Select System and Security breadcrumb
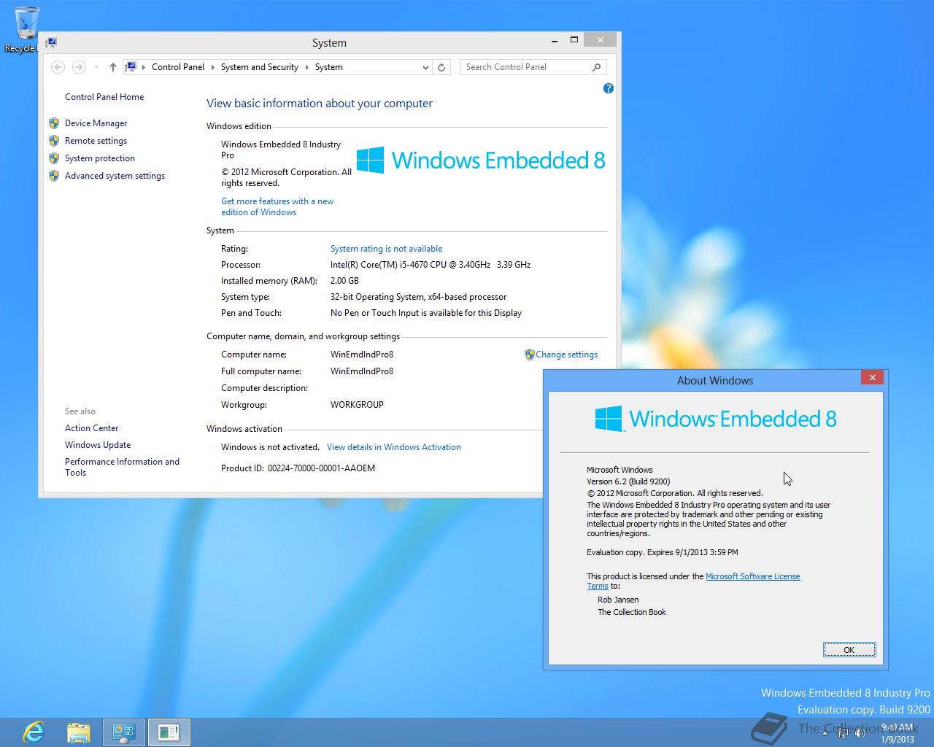 click(x=260, y=67)
